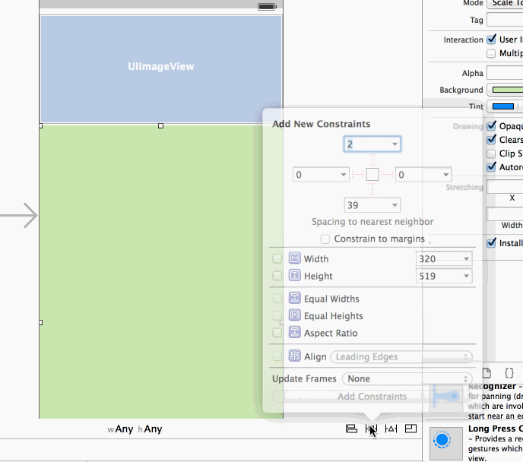Toggle Clears Graphics Context checkbox
Viewport: 523px width, 462px height.
point(491,139)
